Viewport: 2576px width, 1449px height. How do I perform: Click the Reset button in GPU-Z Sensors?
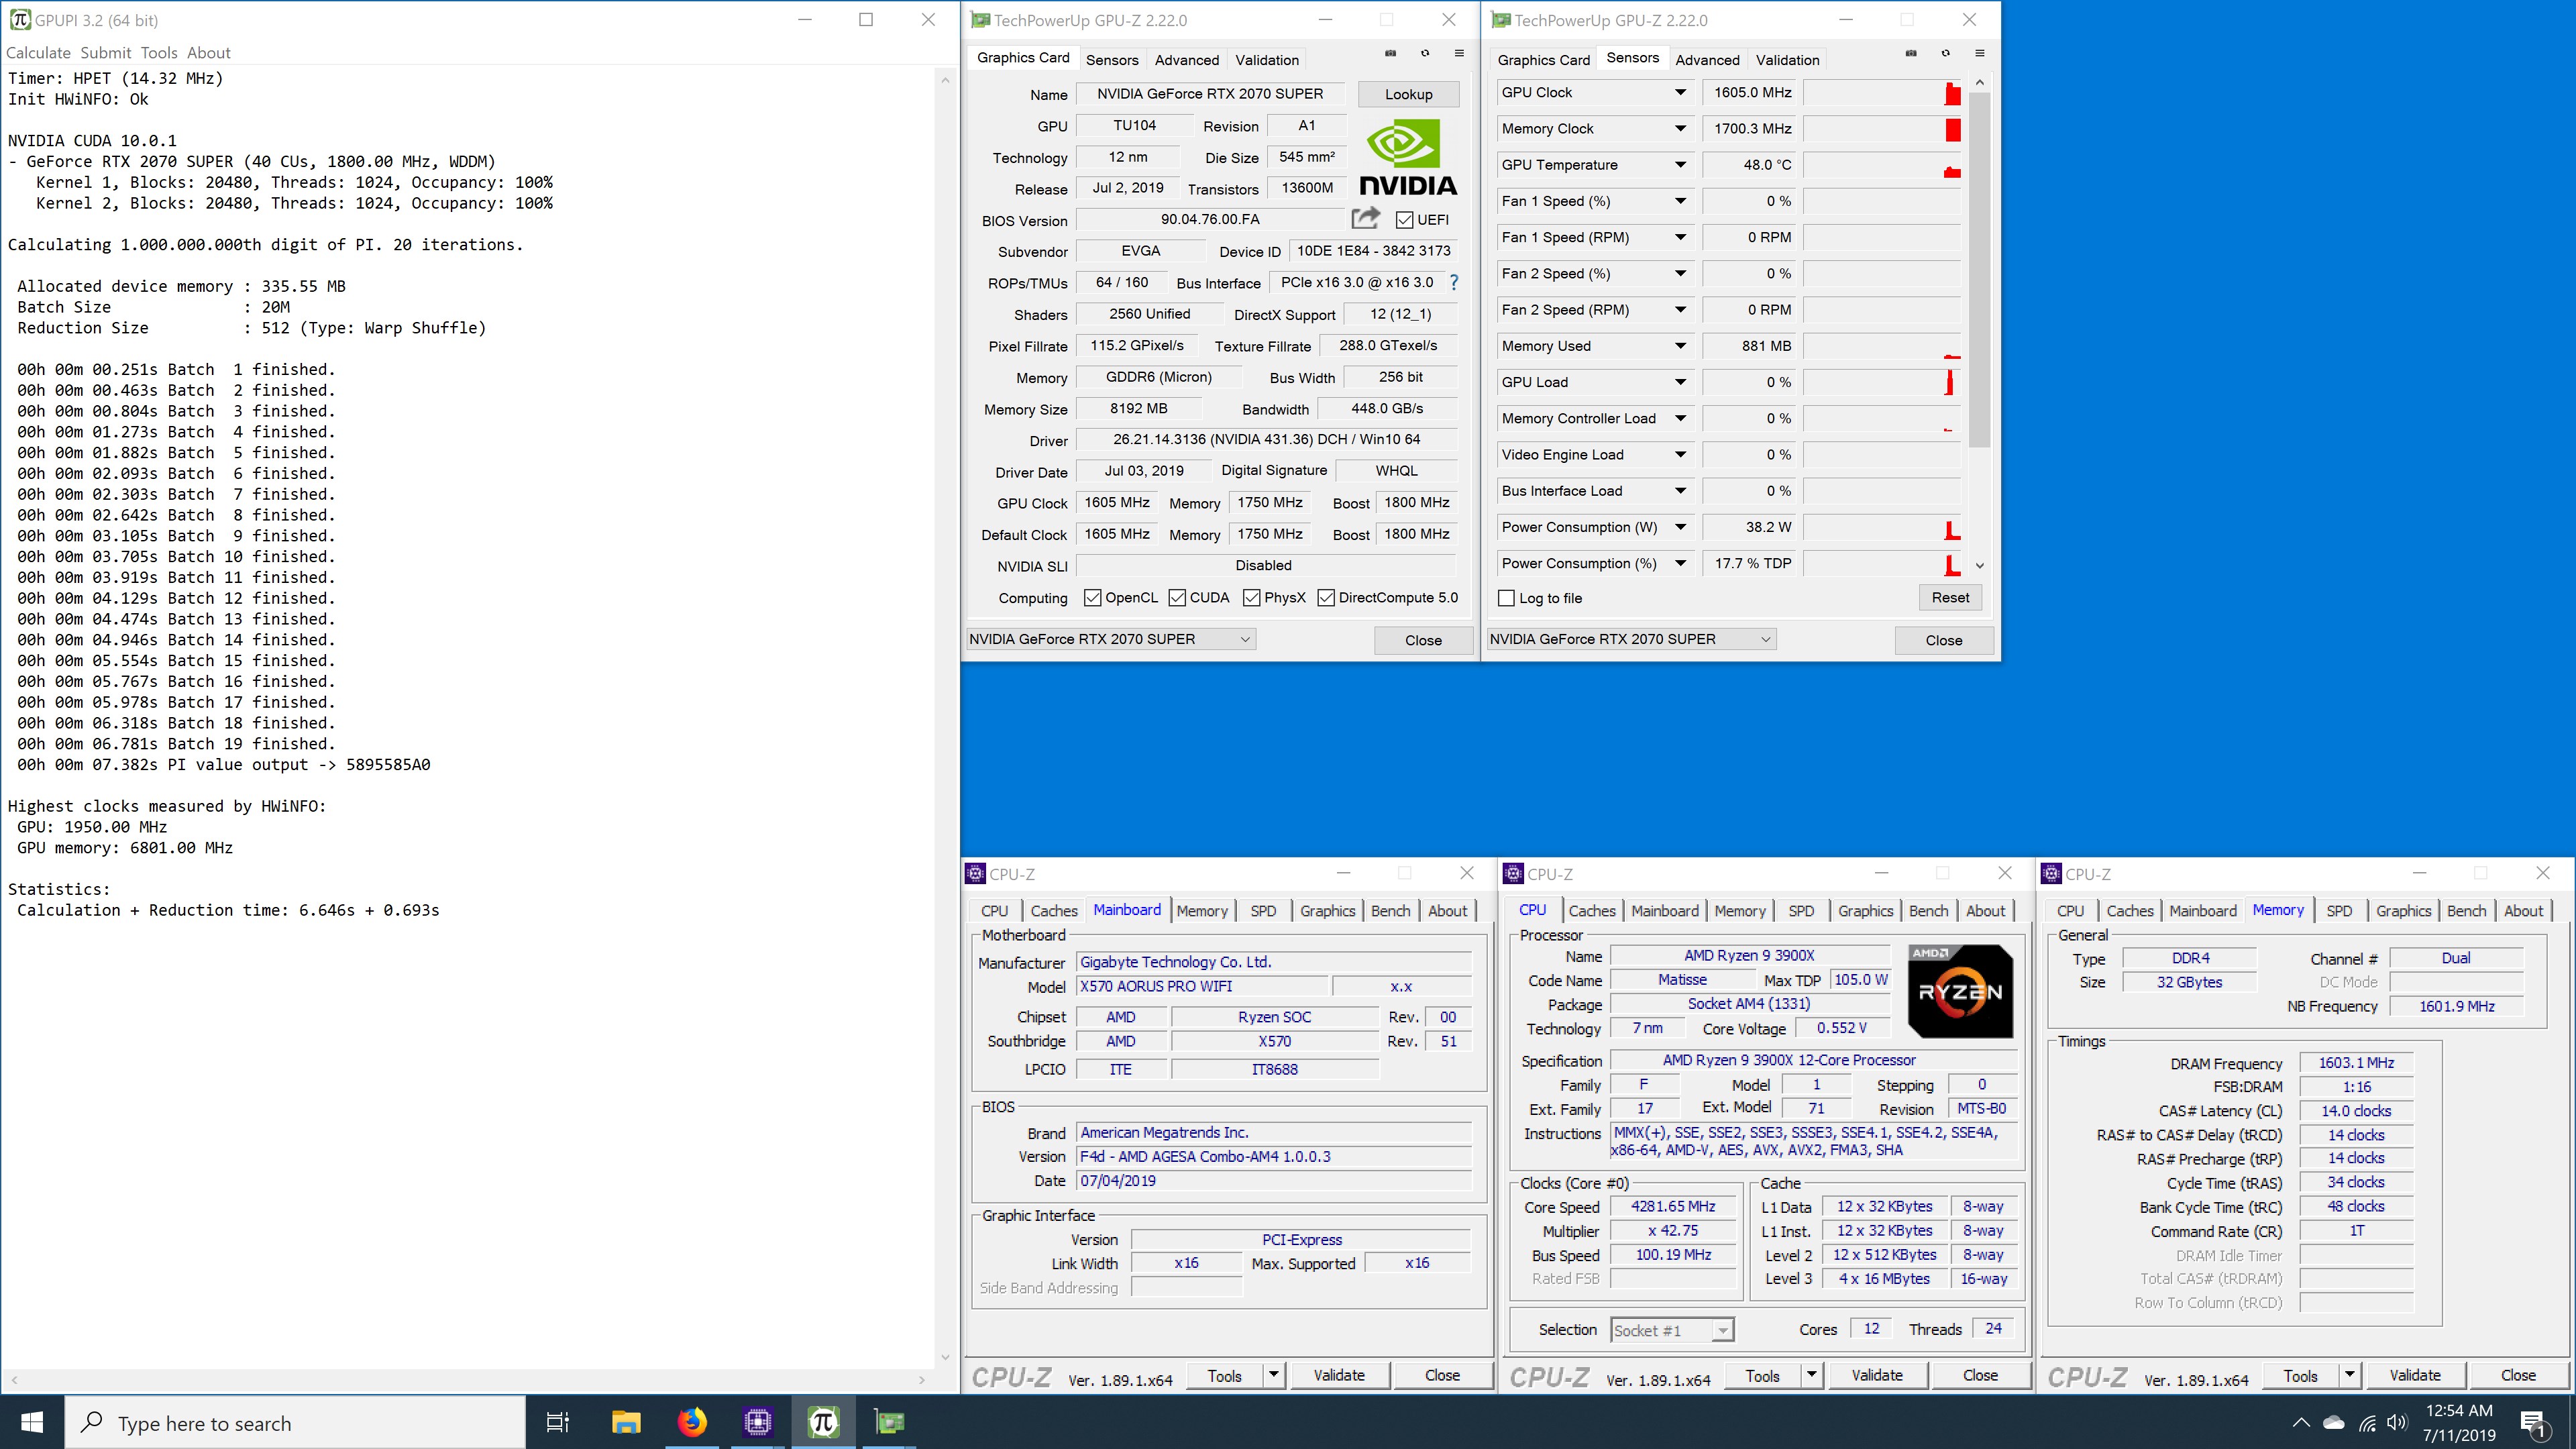tap(1950, 598)
